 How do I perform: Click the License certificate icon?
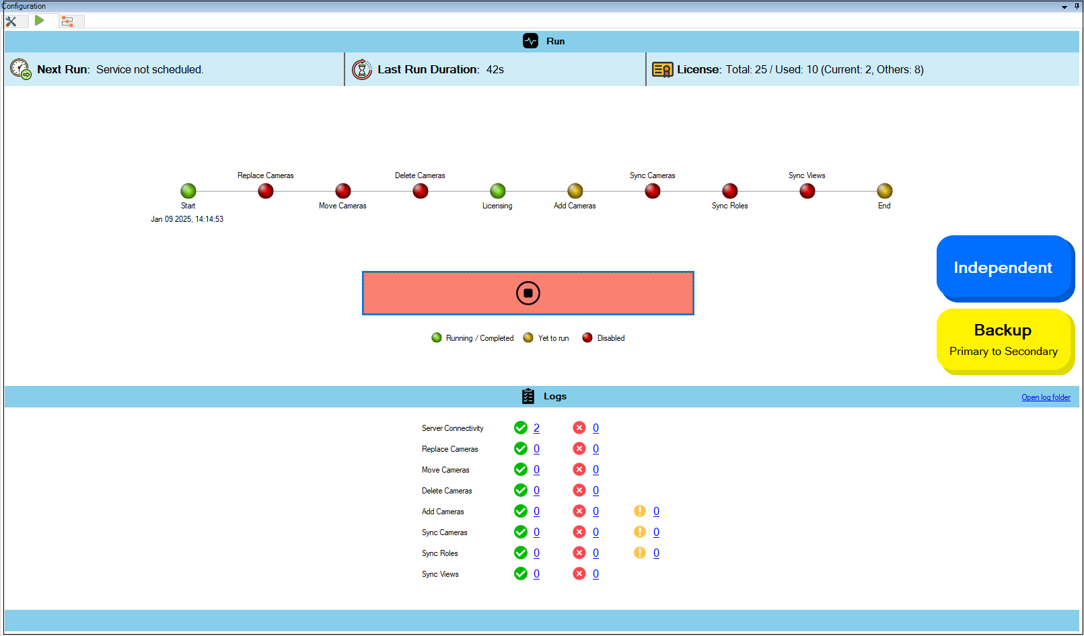pos(662,70)
